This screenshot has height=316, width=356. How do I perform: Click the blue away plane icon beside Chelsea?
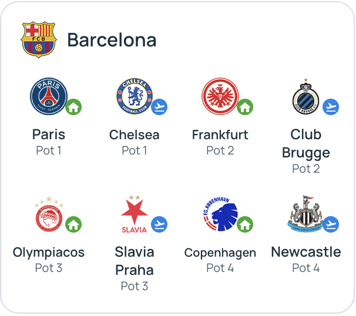coord(159,107)
